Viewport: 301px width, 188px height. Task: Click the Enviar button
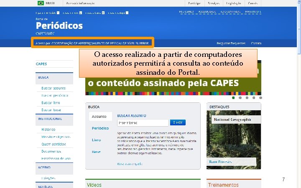178,122
